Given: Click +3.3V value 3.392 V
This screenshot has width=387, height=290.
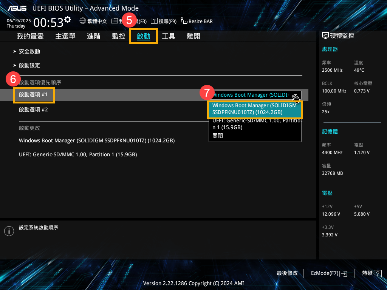Looking at the screenshot, I should point(330,235).
